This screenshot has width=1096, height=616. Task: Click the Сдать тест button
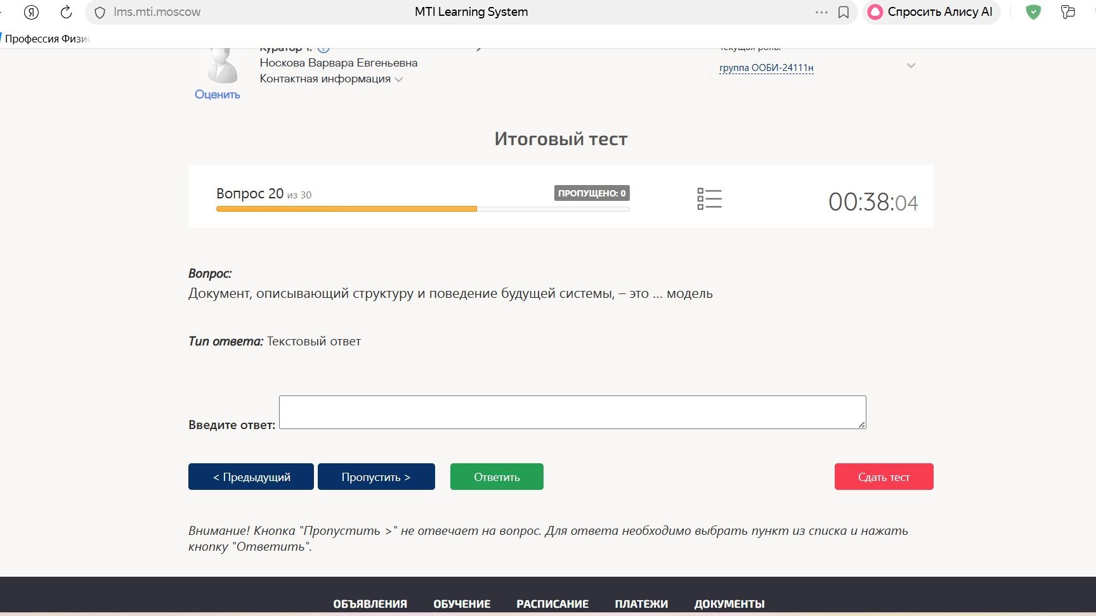884,477
